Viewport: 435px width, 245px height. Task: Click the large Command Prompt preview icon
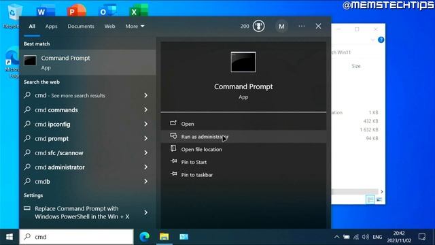[x=243, y=62]
